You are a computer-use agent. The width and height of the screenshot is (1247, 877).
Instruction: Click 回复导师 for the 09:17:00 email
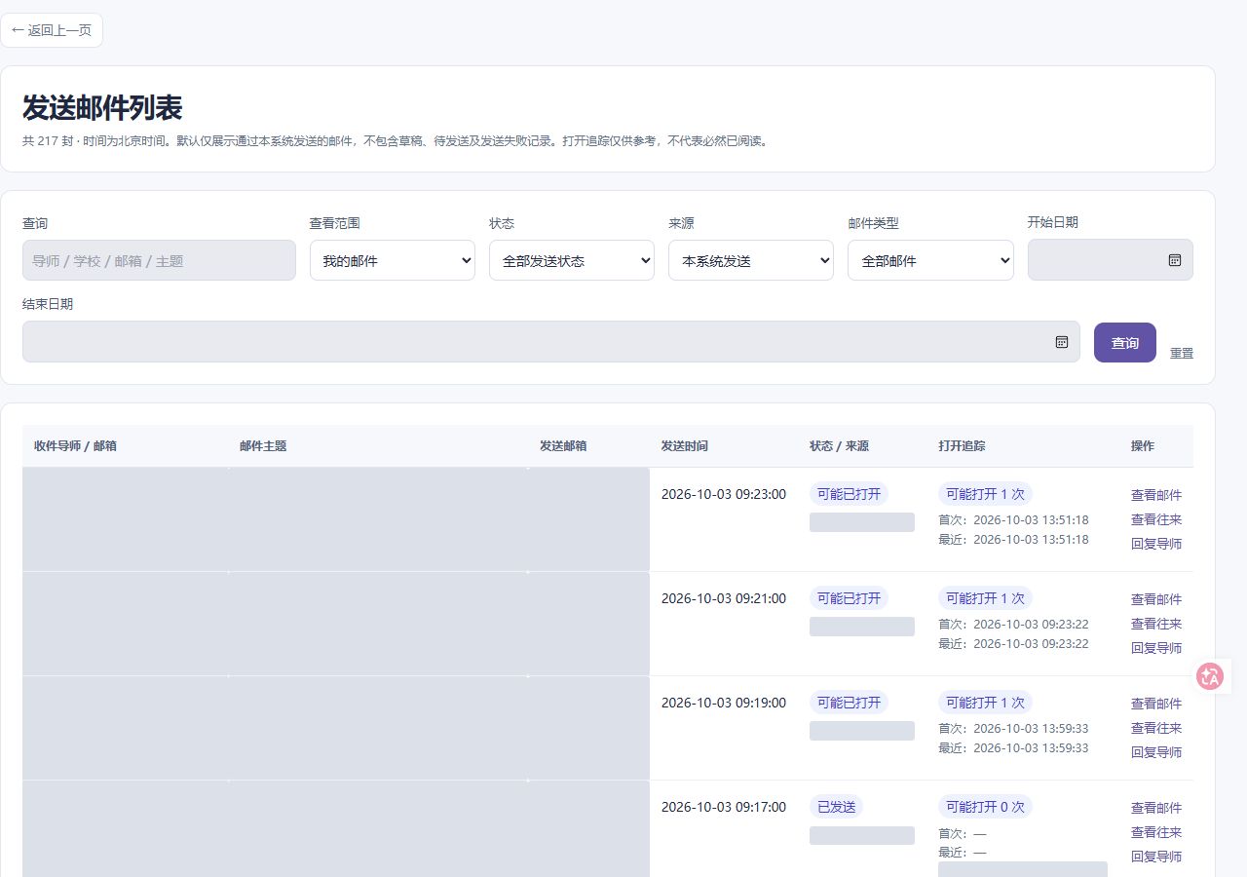(1156, 857)
